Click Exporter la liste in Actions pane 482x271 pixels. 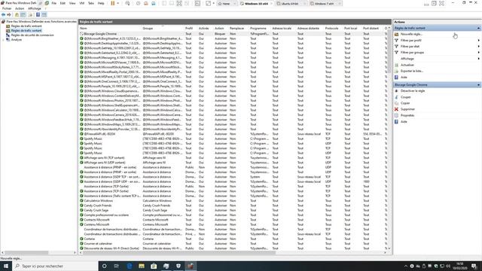coord(412,71)
